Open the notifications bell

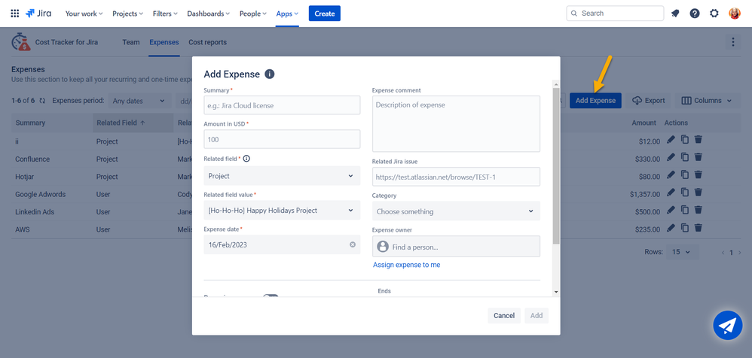point(675,14)
